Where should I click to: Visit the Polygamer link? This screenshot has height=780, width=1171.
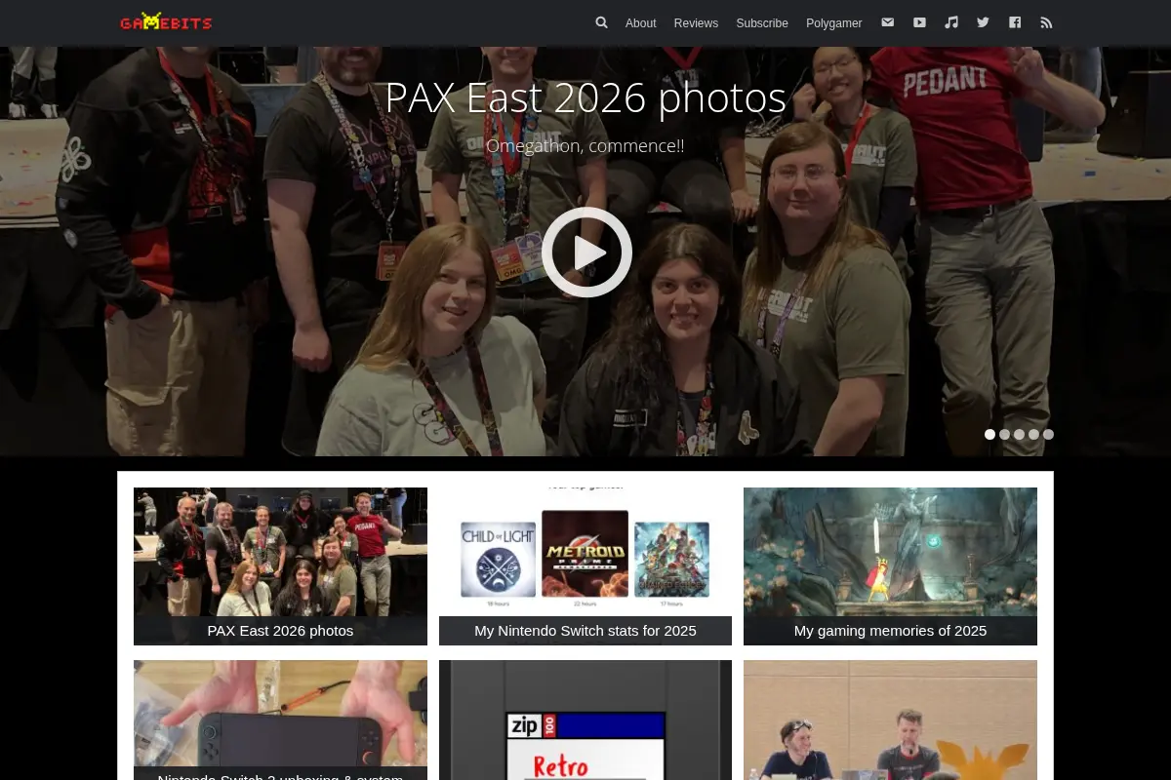(x=834, y=23)
